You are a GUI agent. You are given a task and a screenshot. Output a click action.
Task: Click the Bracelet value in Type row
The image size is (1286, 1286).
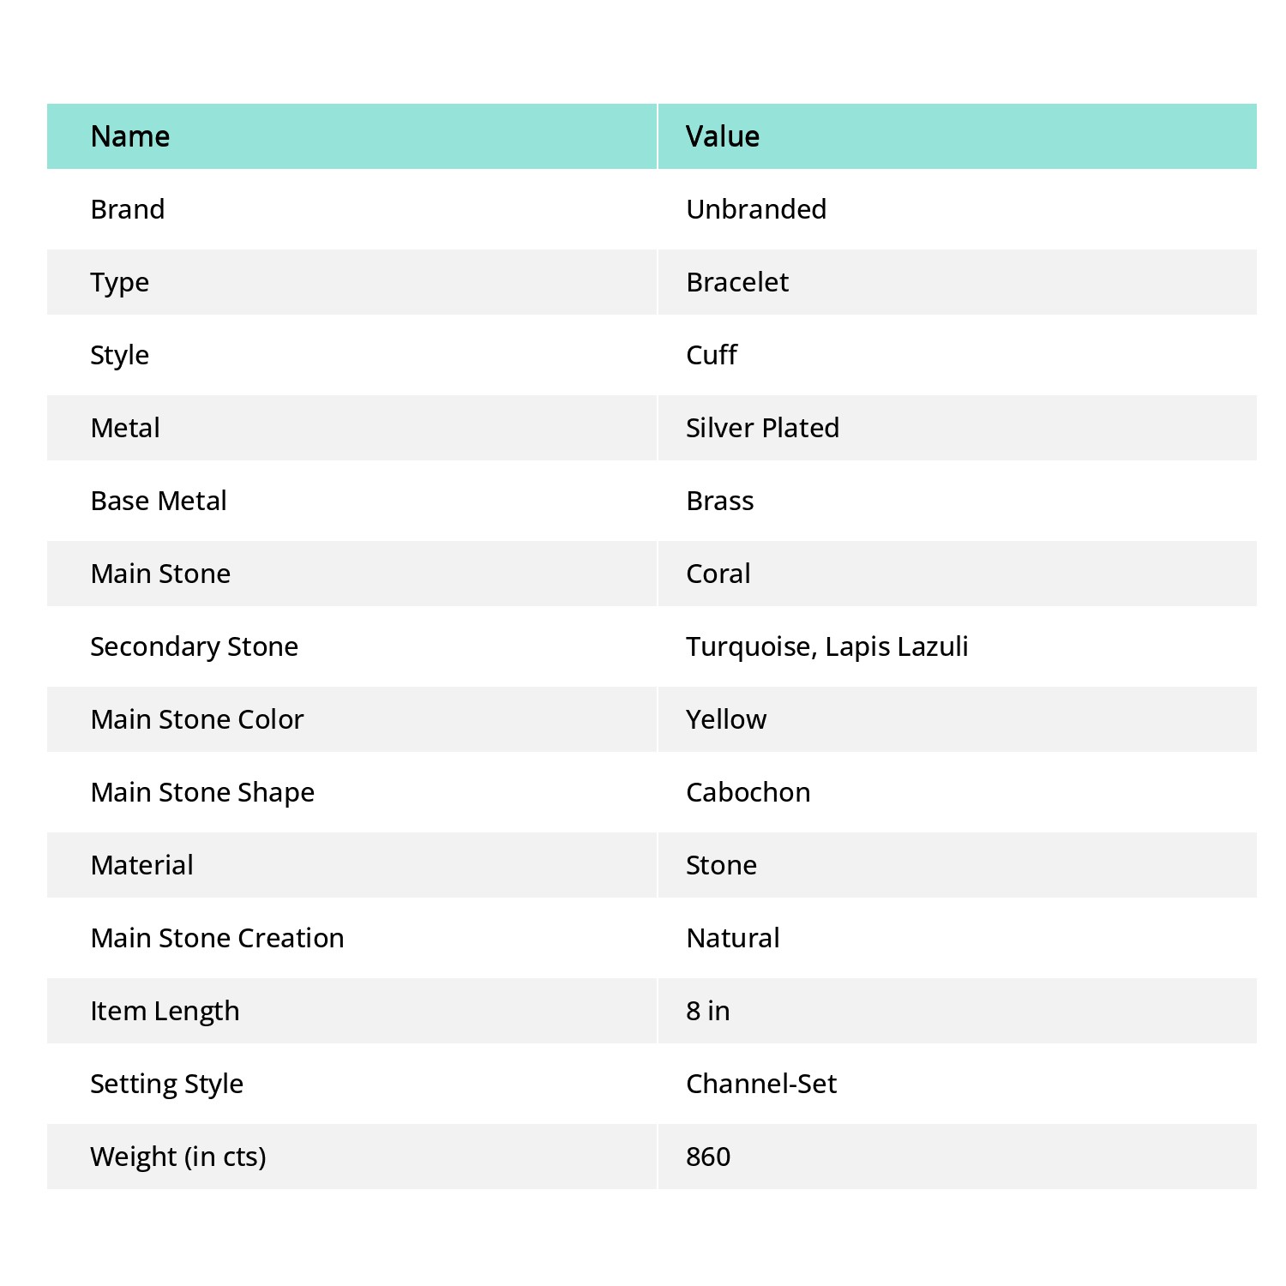tap(737, 282)
